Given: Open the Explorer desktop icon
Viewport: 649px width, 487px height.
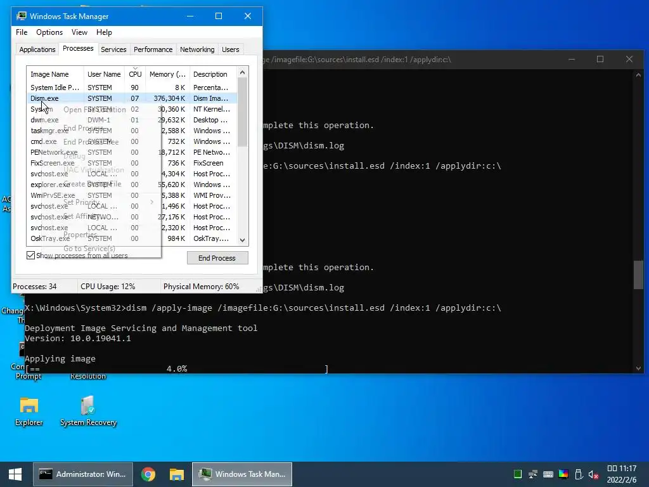Looking at the screenshot, I should 29,411.
